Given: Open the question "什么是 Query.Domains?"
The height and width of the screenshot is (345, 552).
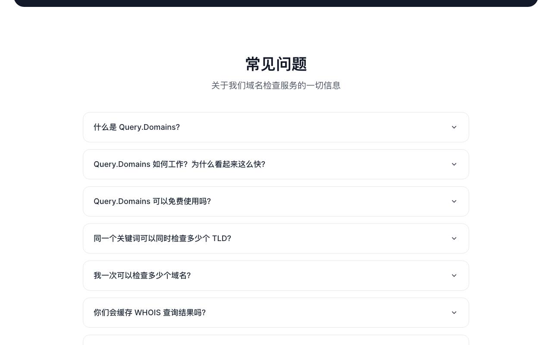Looking at the screenshot, I should pyautogui.click(x=276, y=127).
